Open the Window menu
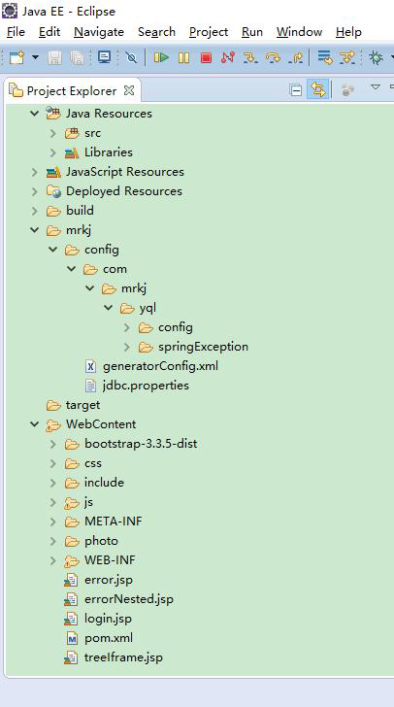 tap(299, 32)
